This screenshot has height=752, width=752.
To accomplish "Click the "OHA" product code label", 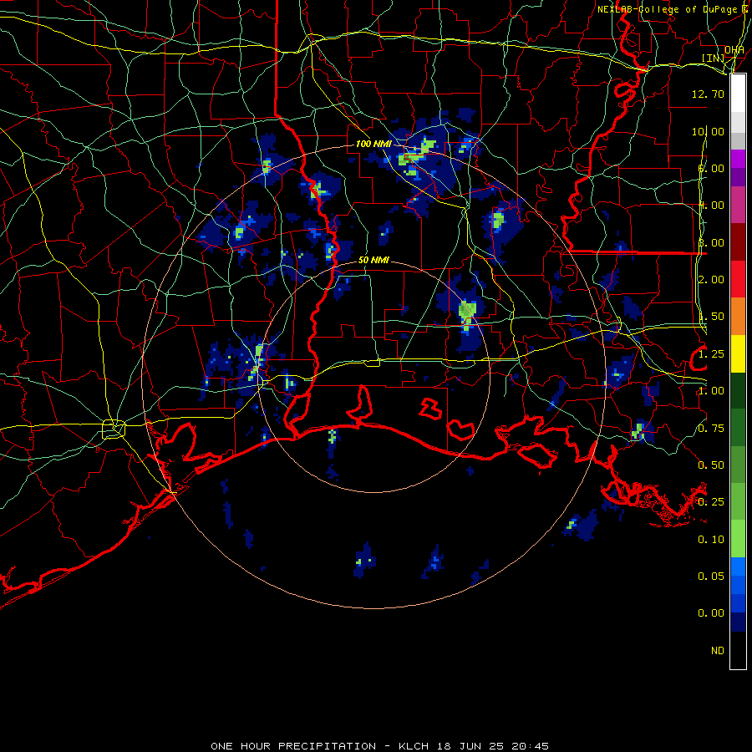I will 734,50.
